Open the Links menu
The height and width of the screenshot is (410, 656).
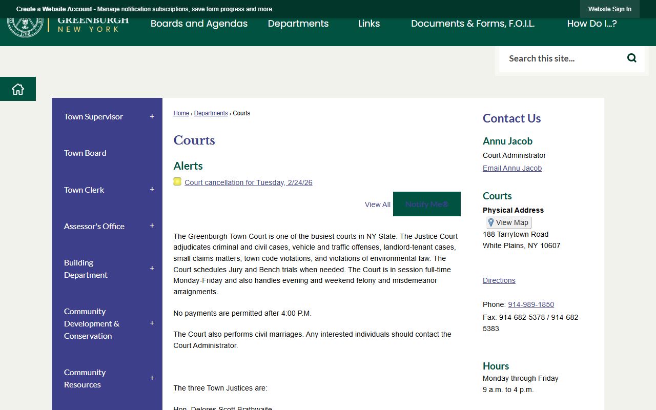click(x=369, y=24)
